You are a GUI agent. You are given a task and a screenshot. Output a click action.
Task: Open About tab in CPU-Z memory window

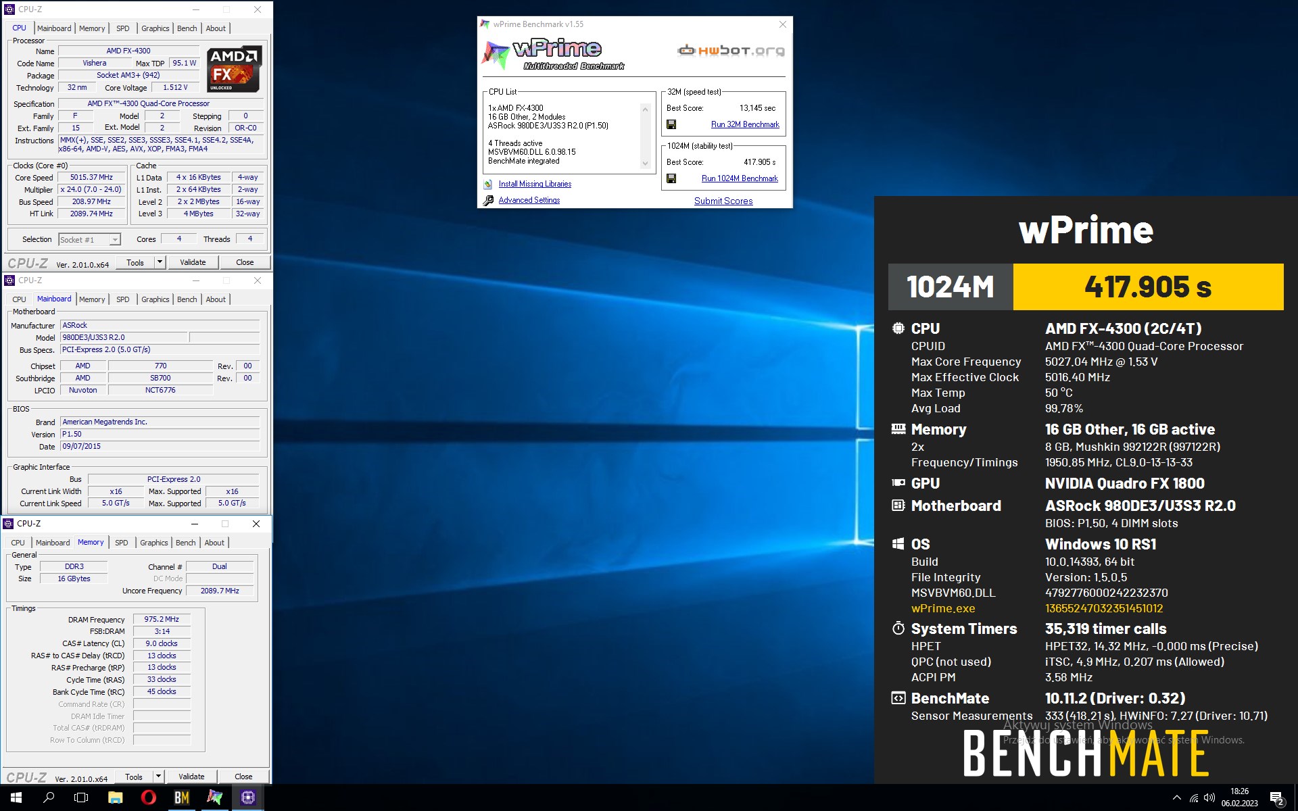click(214, 543)
